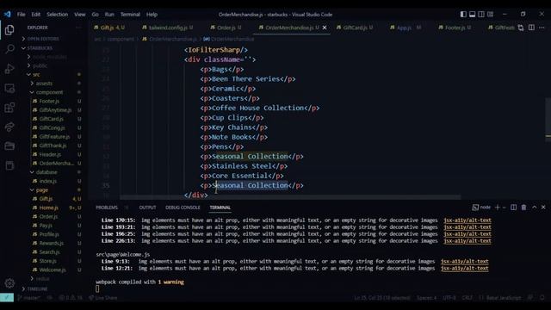Kill terminal with trash icon
The width and height of the screenshot is (551, 310).
[524, 208]
